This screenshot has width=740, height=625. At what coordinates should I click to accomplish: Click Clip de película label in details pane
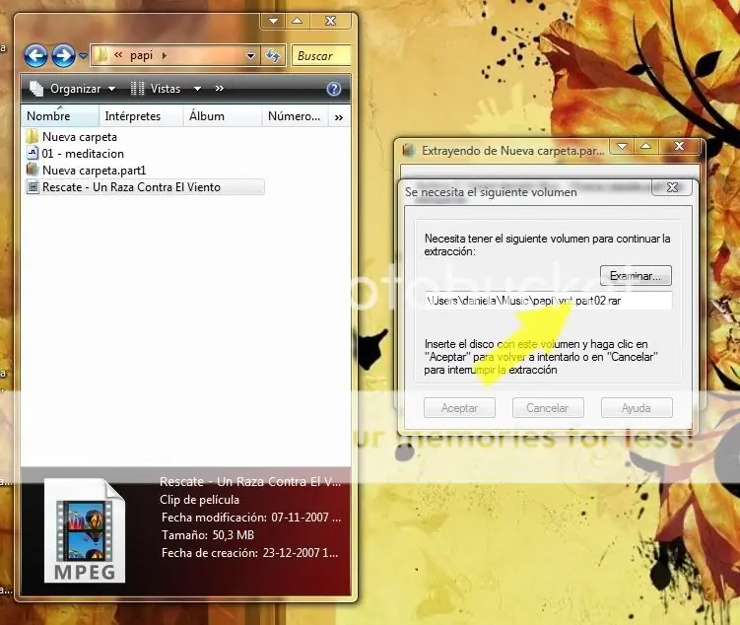(199, 500)
